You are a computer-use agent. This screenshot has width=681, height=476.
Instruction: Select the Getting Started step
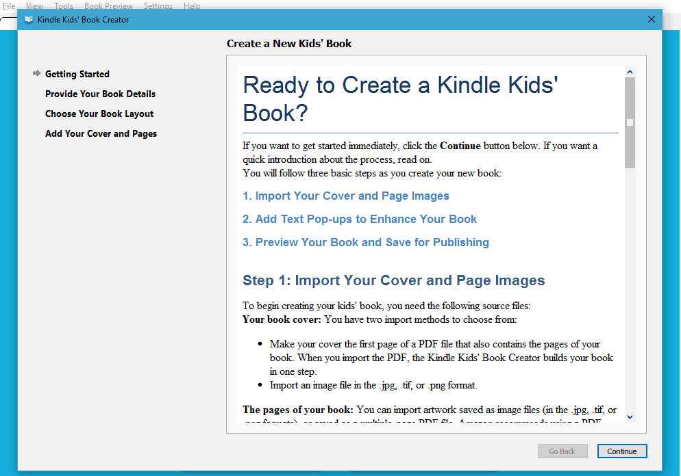click(77, 74)
